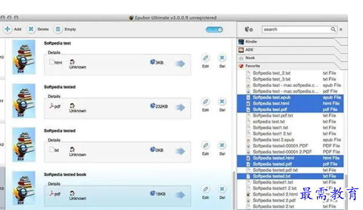Screen dimensions: 363x210
Task: Toggle the blue switch in toolbar
Action: 214,29
